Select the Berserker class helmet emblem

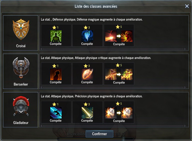tap(21, 68)
